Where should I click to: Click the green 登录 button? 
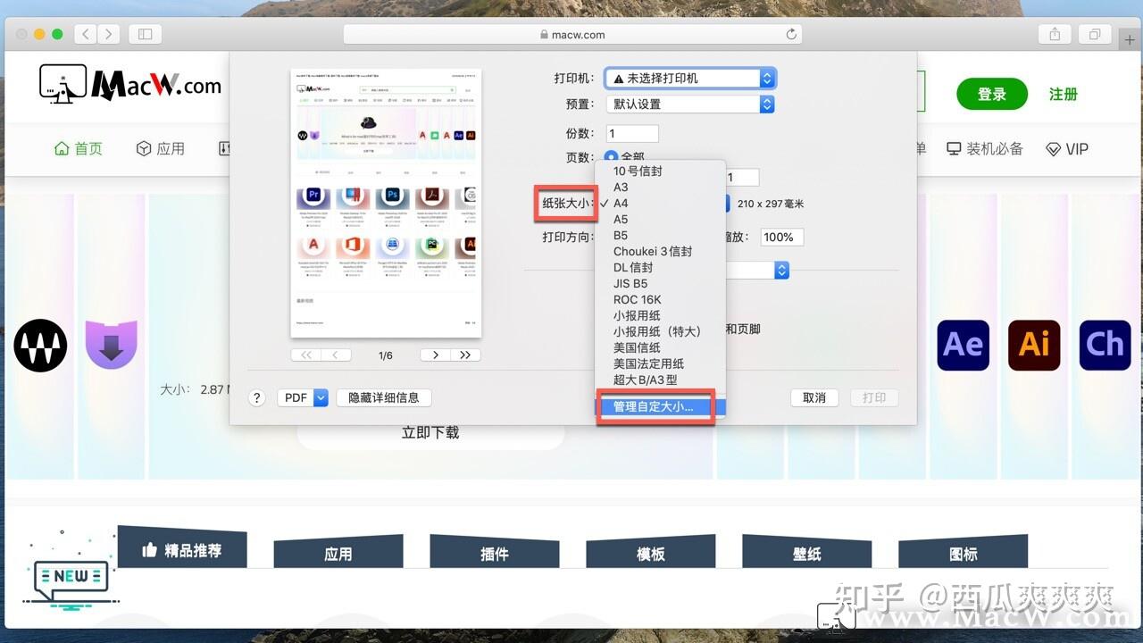tap(991, 94)
